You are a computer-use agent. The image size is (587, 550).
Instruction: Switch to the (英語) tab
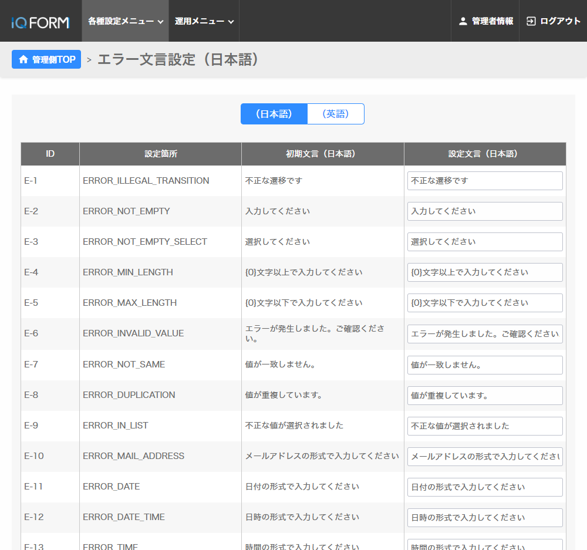(x=336, y=114)
